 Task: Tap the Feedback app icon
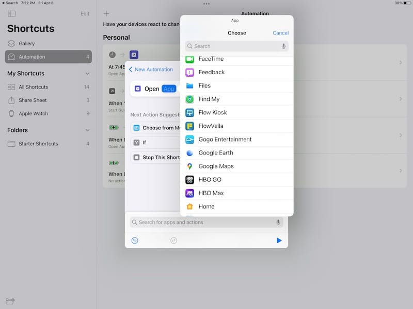pos(189,72)
